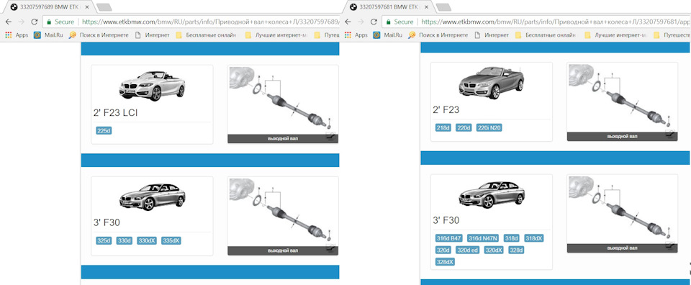Image resolution: width=691 pixels, height=285 pixels.
Task: Open new tab in left window
Action: [x=104, y=7]
